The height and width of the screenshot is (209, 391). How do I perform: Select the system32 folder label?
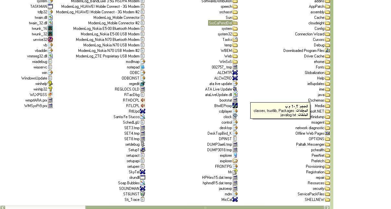(x=225, y=34)
